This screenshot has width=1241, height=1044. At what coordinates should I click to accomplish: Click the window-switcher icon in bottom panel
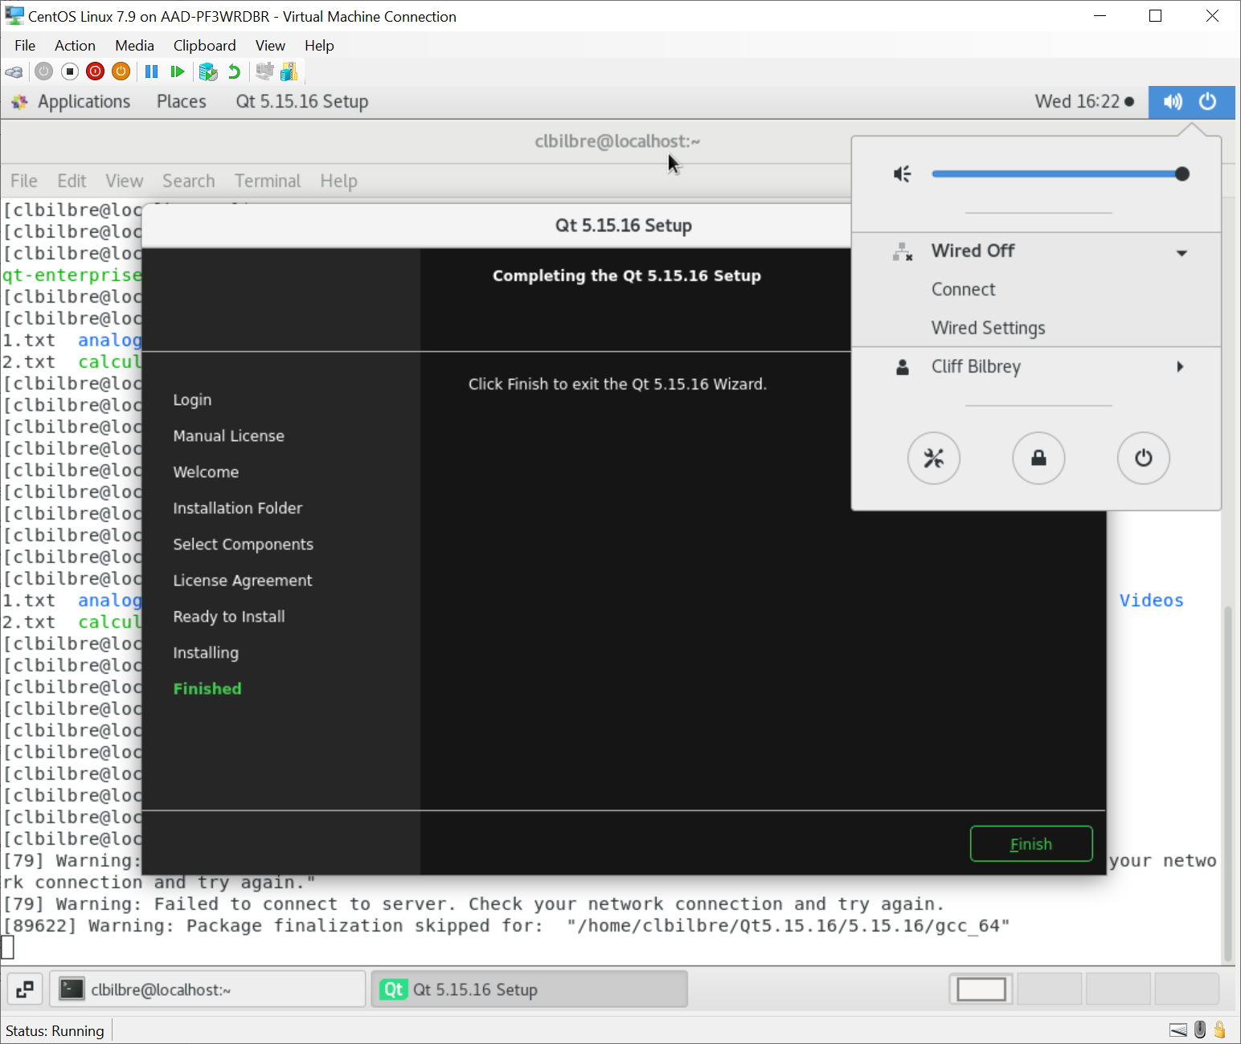point(25,989)
